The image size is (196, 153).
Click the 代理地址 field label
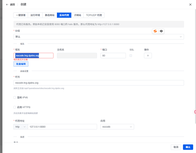(x=20, y=121)
